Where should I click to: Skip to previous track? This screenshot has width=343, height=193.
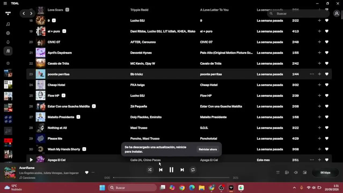pos(160,170)
